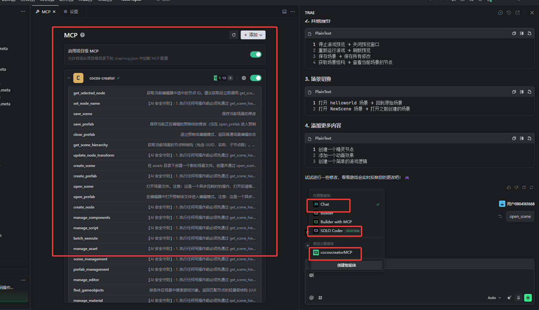Give thumbs up to the response
Viewport: 539px width, 310px height.
coord(509,187)
